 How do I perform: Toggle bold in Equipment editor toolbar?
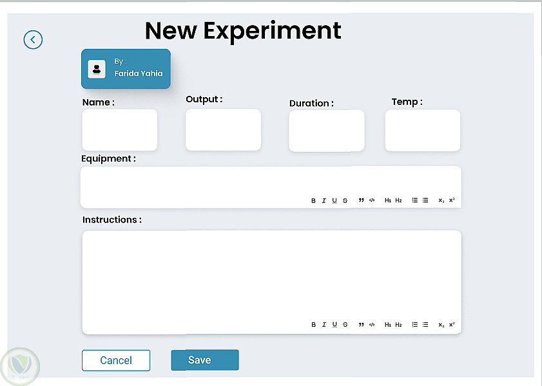(x=314, y=201)
